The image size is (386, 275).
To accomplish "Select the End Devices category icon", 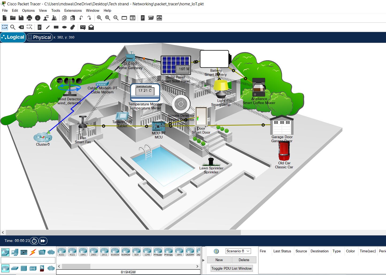I will coord(15,252).
